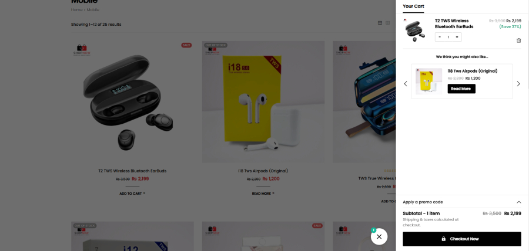Switch to grid view layout icon
529x251 pixels.
click(380, 23)
